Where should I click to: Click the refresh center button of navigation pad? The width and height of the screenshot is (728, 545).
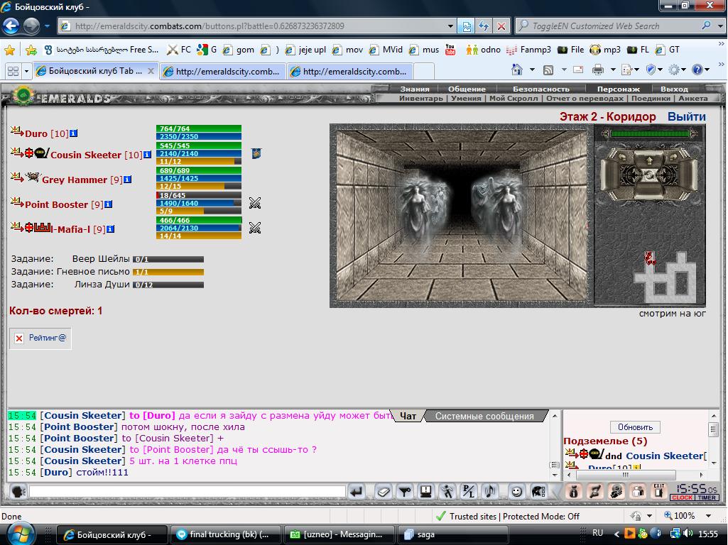point(650,175)
